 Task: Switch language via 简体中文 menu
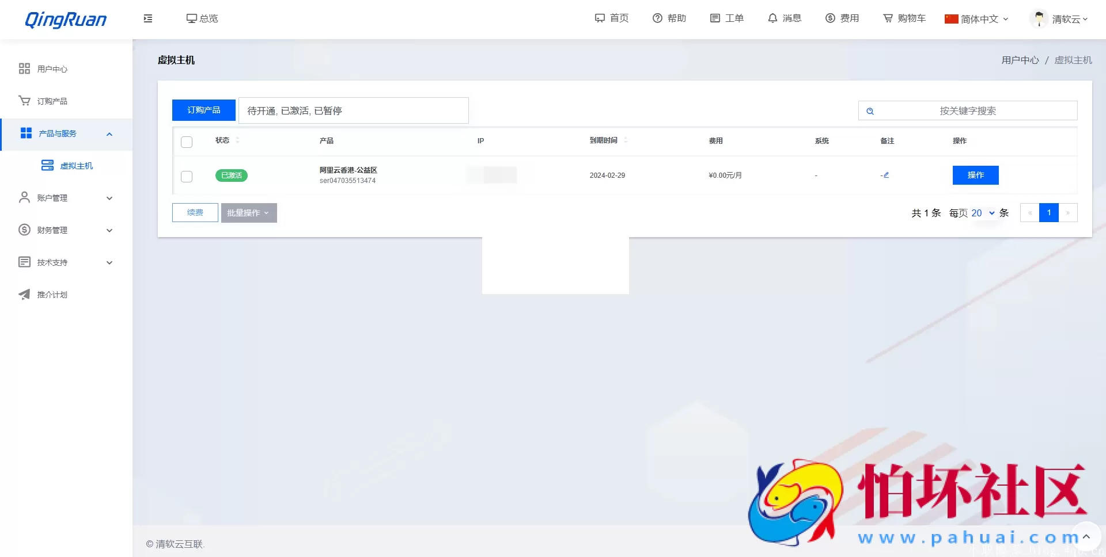976,18
